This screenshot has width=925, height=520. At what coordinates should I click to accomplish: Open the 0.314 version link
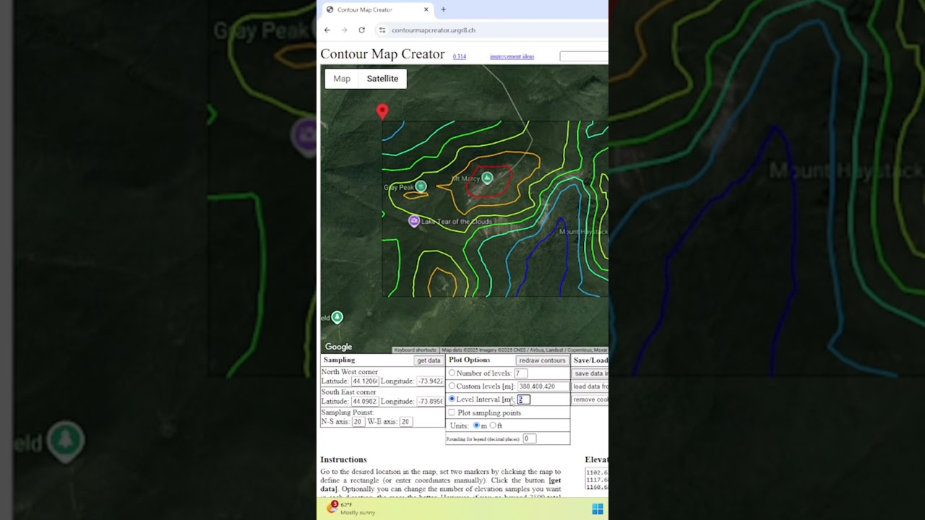pyautogui.click(x=460, y=56)
